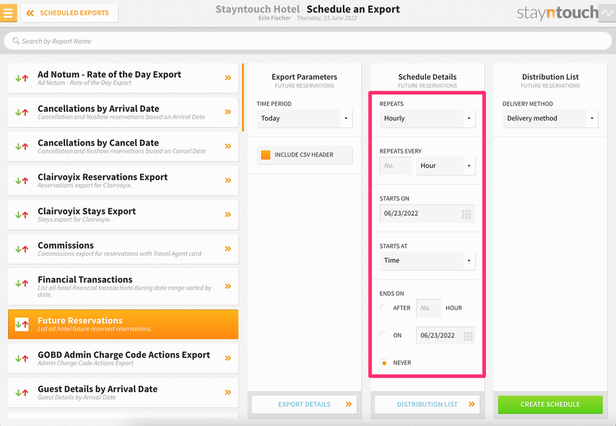Screen dimensions: 616x426
Task: Open calendar icon in Starts On field
Action: click(x=466, y=214)
